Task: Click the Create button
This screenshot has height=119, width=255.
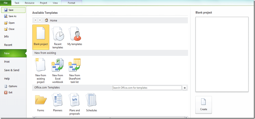Action: [x=204, y=105]
